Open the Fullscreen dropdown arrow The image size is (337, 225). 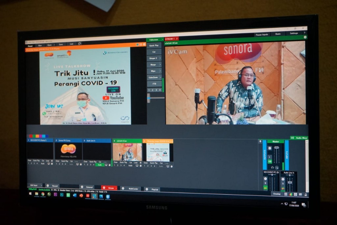tap(163, 40)
